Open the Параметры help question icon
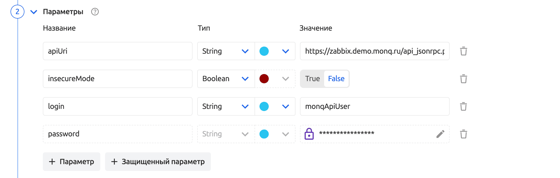This screenshot has height=178, width=560. click(x=95, y=12)
